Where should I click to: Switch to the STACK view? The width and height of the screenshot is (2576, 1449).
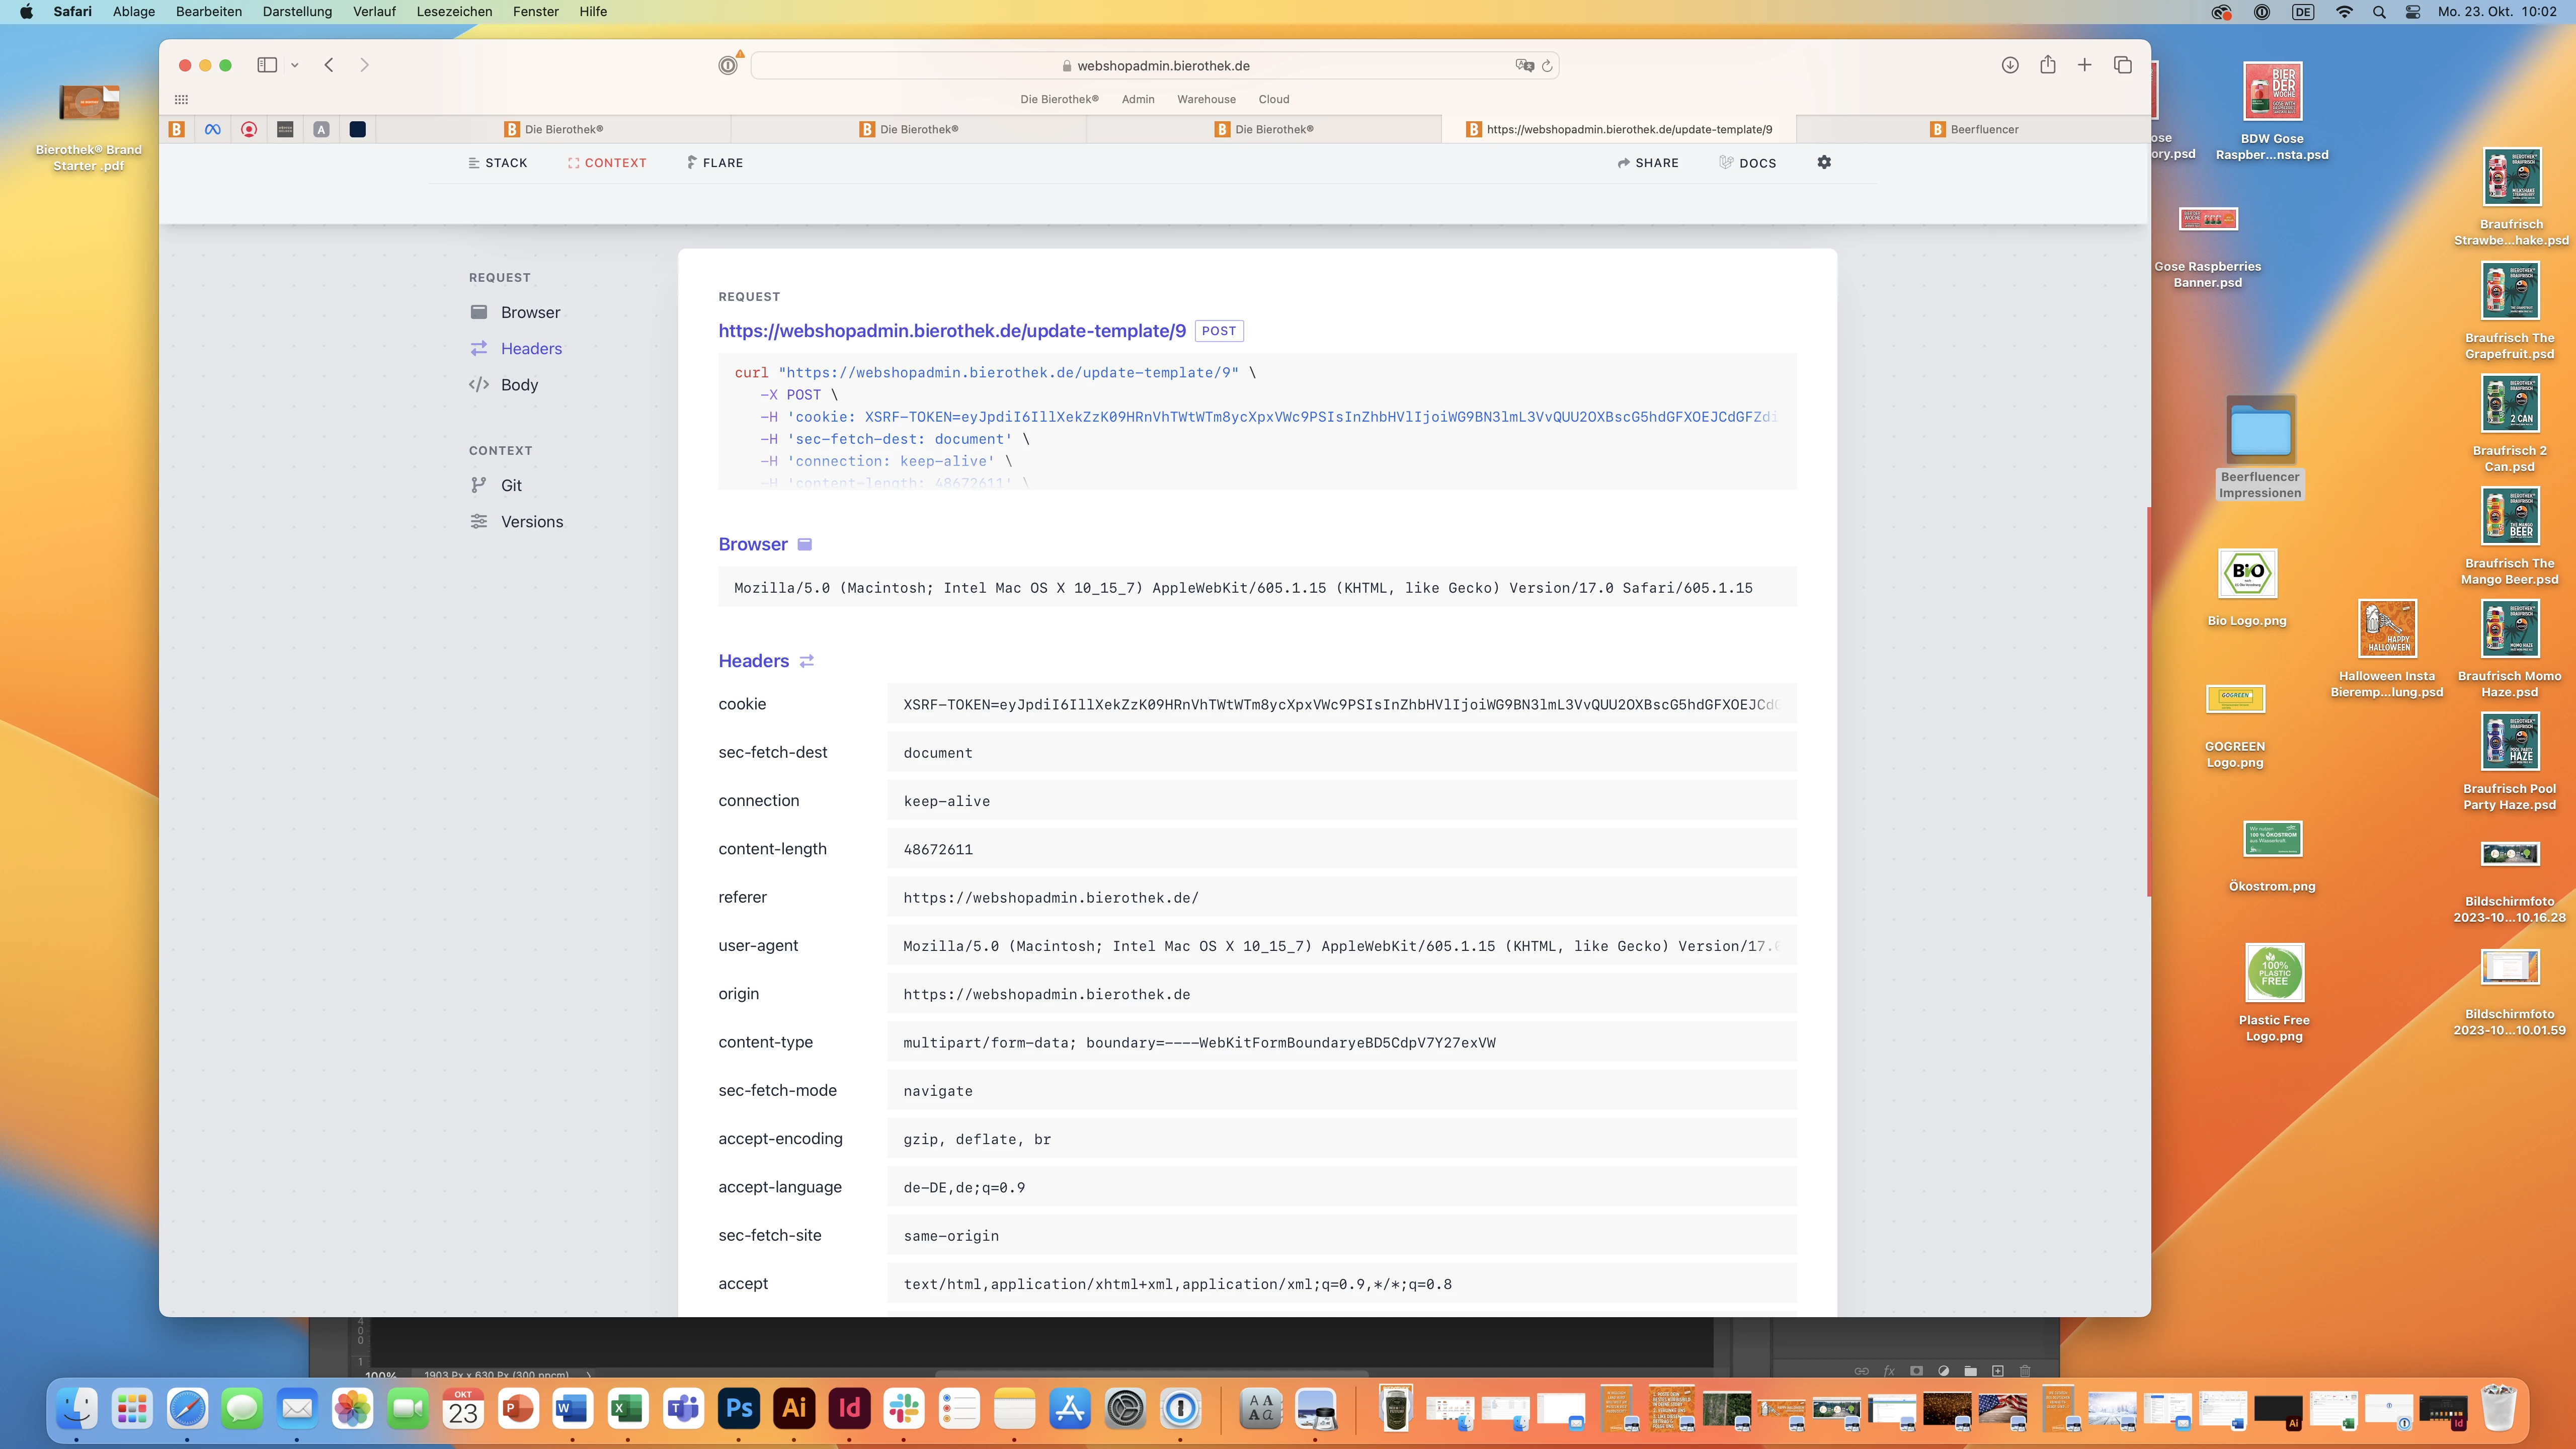click(497, 163)
